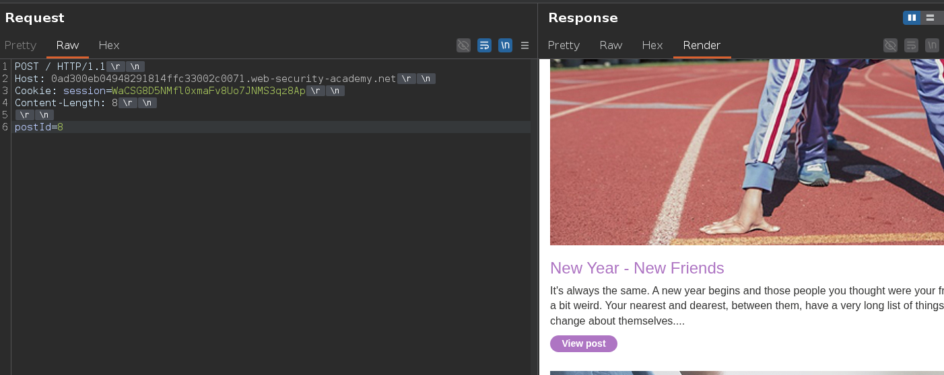The image size is (944, 375).
Task: Toggle hidden characters visibility in Request panel
Action: click(x=463, y=45)
